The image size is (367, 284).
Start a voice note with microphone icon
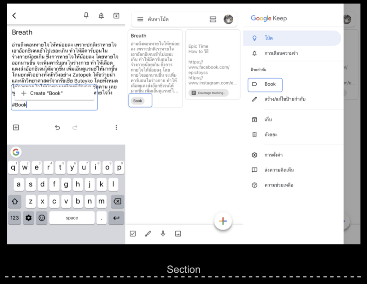(x=163, y=234)
